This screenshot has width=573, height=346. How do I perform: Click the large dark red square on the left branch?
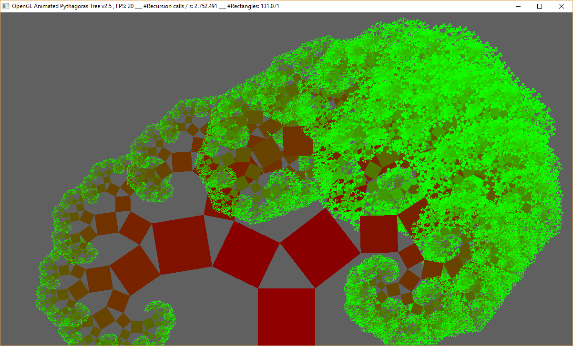pos(184,245)
